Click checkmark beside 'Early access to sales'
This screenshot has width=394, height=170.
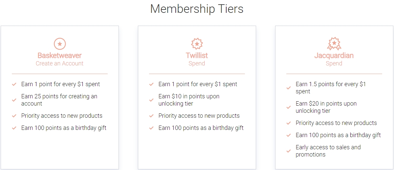point(289,151)
